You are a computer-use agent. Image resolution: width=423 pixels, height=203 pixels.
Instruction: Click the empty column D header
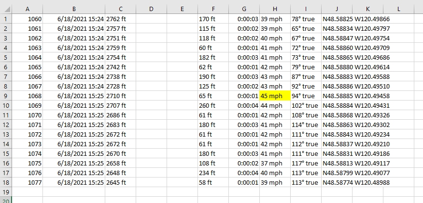(x=151, y=9)
